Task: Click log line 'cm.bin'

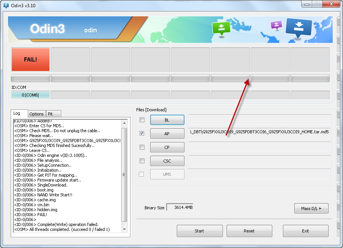Action: point(32,205)
